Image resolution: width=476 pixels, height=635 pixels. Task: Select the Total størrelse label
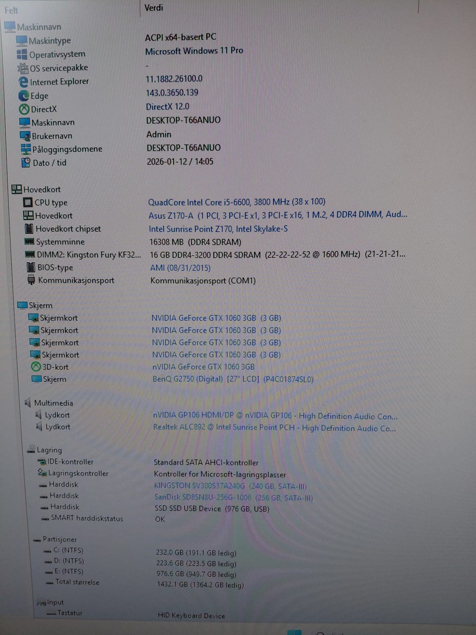tap(77, 582)
